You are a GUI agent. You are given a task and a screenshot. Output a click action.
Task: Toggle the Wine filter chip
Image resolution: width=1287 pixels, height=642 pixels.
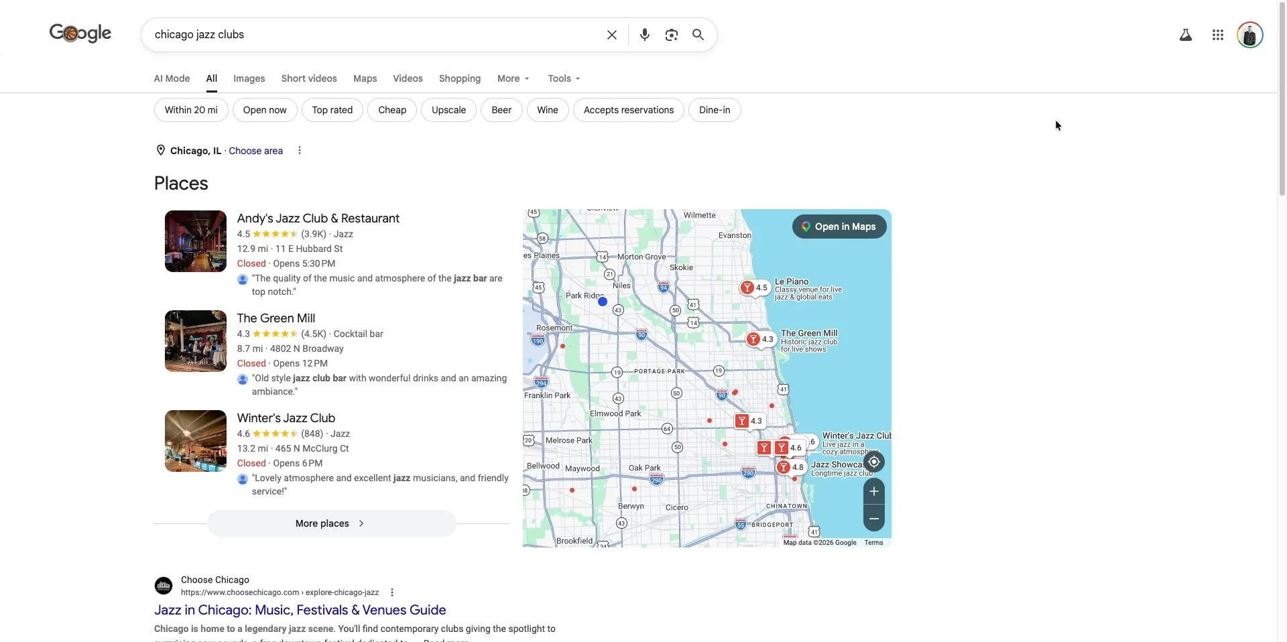(x=548, y=110)
